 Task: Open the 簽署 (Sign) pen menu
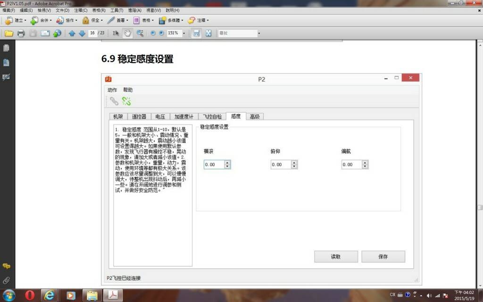pyautogui.click(x=117, y=20)
